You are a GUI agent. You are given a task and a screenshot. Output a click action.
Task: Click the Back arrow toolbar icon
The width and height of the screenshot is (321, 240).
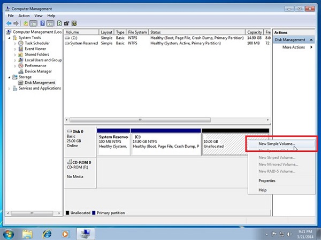coord(10,23)
